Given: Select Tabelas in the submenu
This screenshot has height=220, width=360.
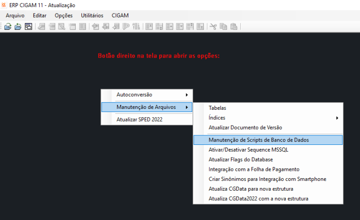Looking at the screenshot, I should 268,108.
